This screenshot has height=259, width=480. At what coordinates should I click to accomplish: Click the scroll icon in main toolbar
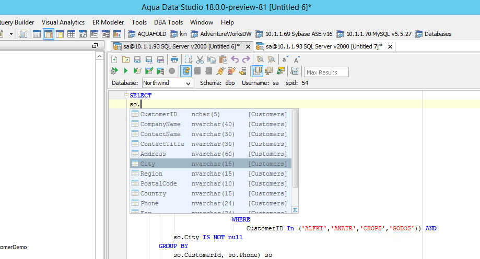[x=24, y=34]
